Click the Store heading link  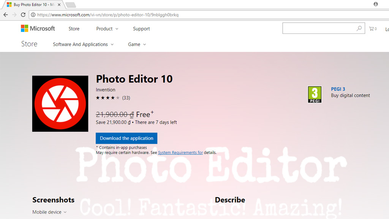point(29,44)
